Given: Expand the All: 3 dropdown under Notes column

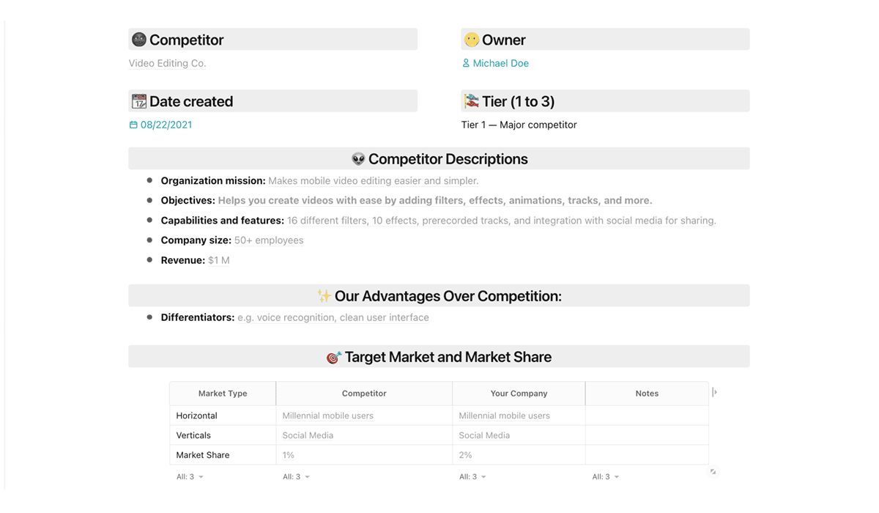Looking at the screenshot, I should [606, 476].
